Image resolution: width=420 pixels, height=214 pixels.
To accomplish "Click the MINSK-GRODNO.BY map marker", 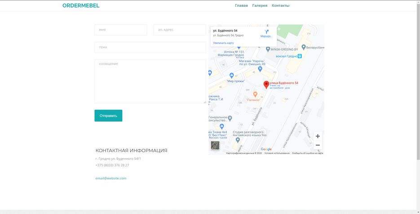I will tap(268, 49).
